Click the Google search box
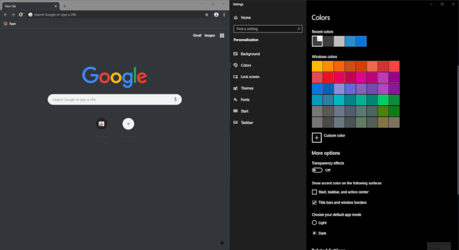The image size is (459, 250). point(115,100)
